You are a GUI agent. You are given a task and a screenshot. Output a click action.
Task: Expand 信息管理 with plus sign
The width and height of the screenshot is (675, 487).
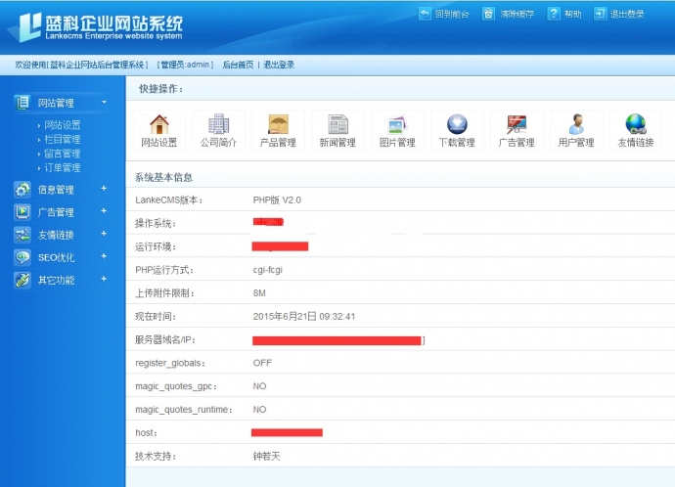tap(104, 189)
